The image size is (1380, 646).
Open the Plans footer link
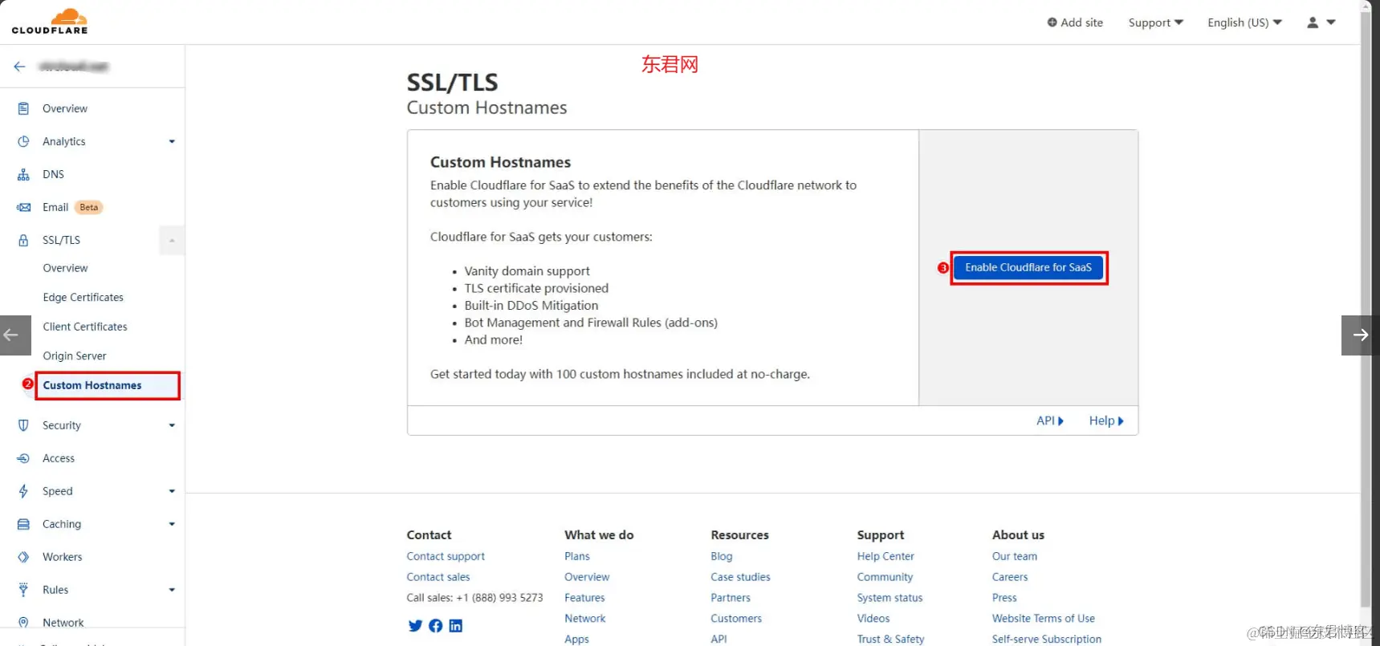[577, 556]
